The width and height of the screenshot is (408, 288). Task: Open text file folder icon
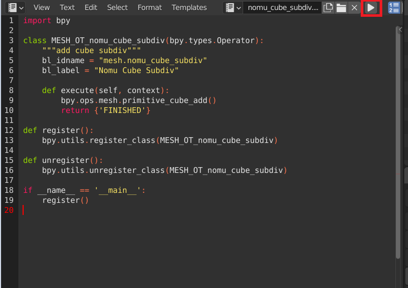341,8
